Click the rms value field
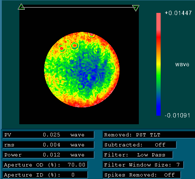The height and width of the screenshot is (179, 195). [x=48, y=145]
